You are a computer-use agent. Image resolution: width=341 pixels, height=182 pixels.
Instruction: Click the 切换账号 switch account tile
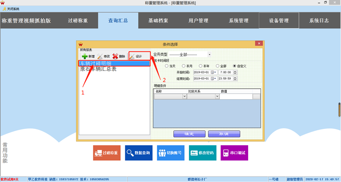point(170,153)
